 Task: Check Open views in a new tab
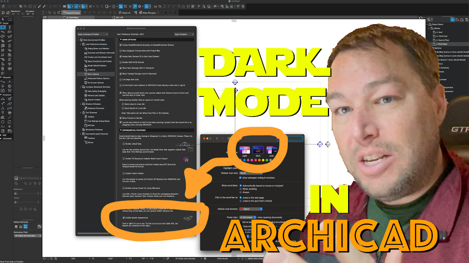click(123, 104)
